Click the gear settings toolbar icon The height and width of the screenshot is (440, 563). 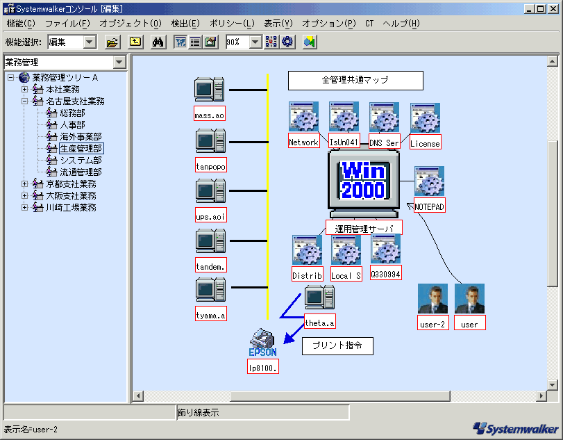pos(287,42)
